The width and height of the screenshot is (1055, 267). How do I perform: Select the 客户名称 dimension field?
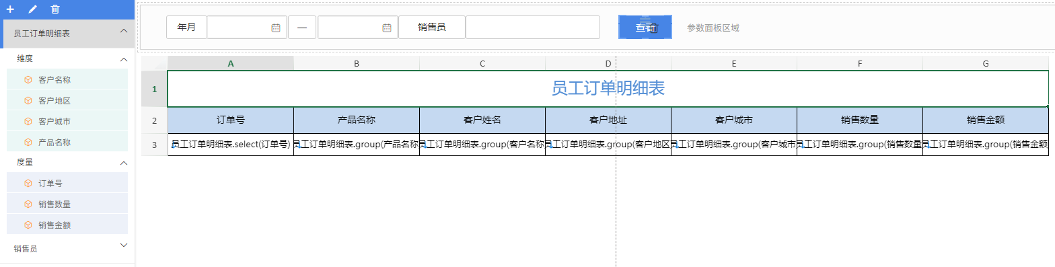(67, 79)
